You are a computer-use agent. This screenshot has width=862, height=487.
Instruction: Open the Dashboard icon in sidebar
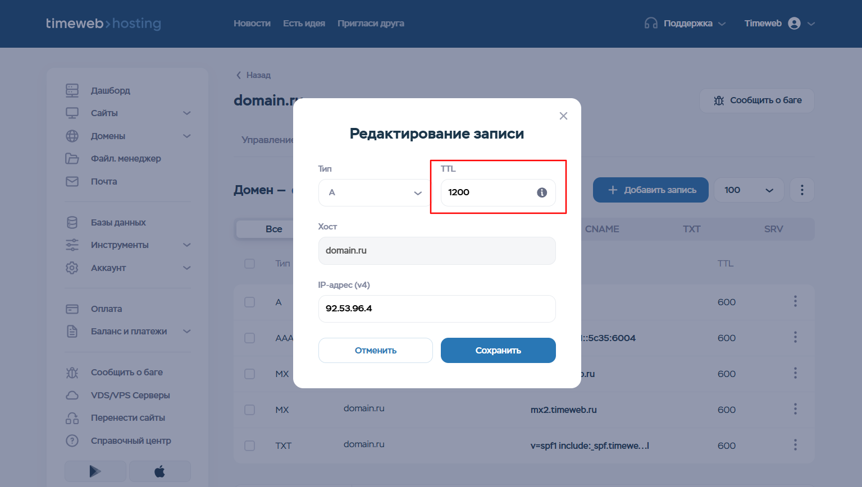pos(72,90)
